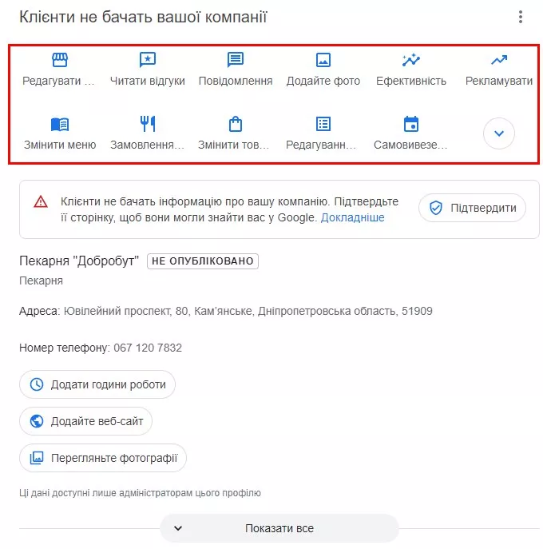Click Додати години роботи button
Image resolution: width=543 pixels, height=549 pixels.
point(97,384)
